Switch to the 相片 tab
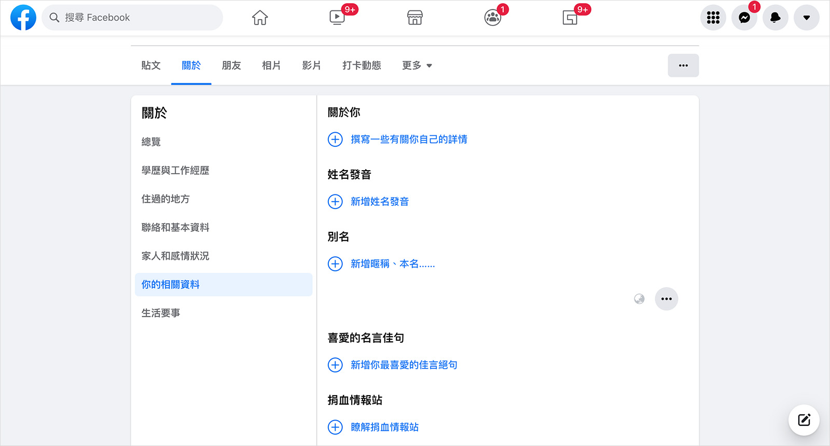 point(271,65)
